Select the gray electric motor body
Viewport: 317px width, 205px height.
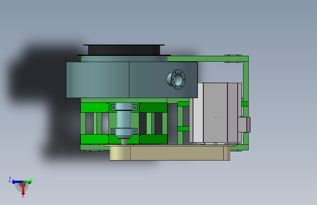215,113
